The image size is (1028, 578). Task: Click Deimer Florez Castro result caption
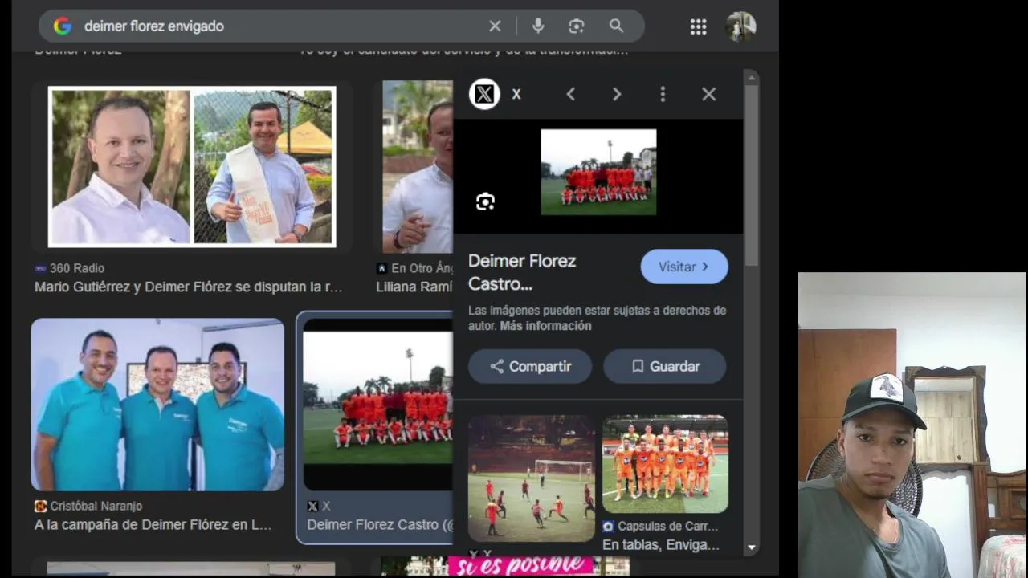(380, 524)
